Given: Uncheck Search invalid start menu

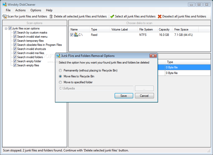Looking at the screenshot, I should pyautogui.click(x=15, y=37).
